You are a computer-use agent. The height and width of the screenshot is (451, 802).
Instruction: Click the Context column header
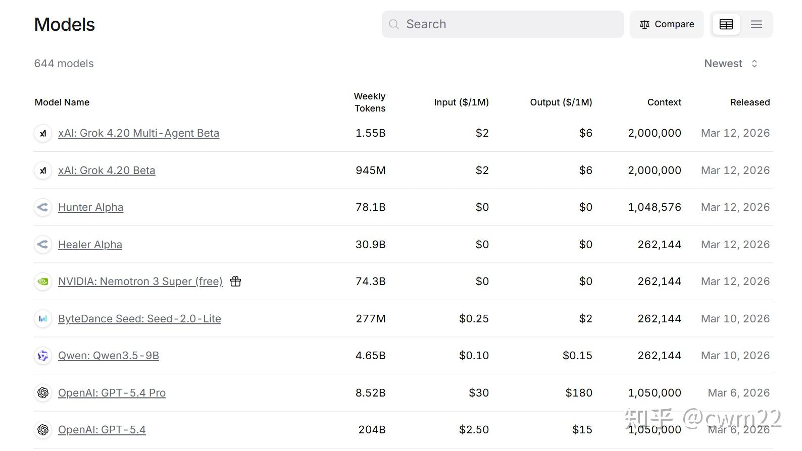click(x=664, y=102)
